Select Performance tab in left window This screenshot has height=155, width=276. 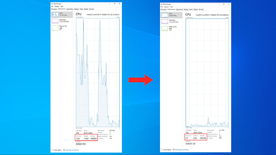62,9
